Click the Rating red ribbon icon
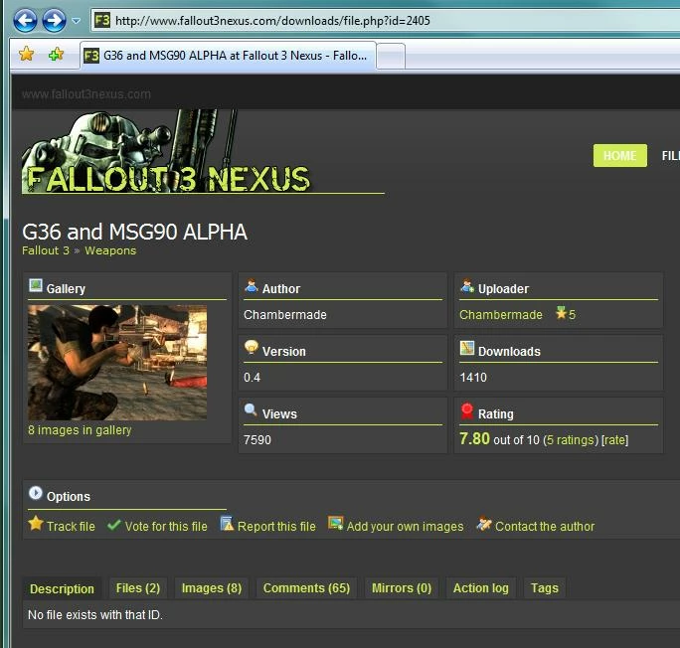The image size is (680, 648). tap(467, 410)
